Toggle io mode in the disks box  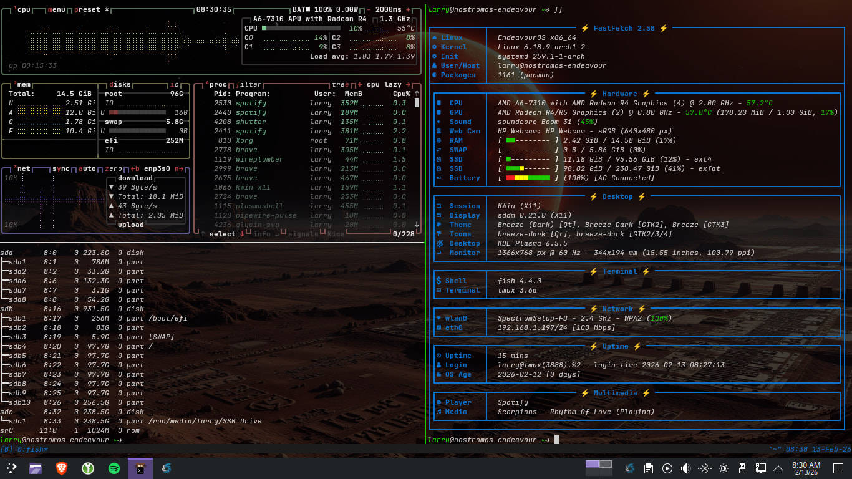tap(175, 84)
